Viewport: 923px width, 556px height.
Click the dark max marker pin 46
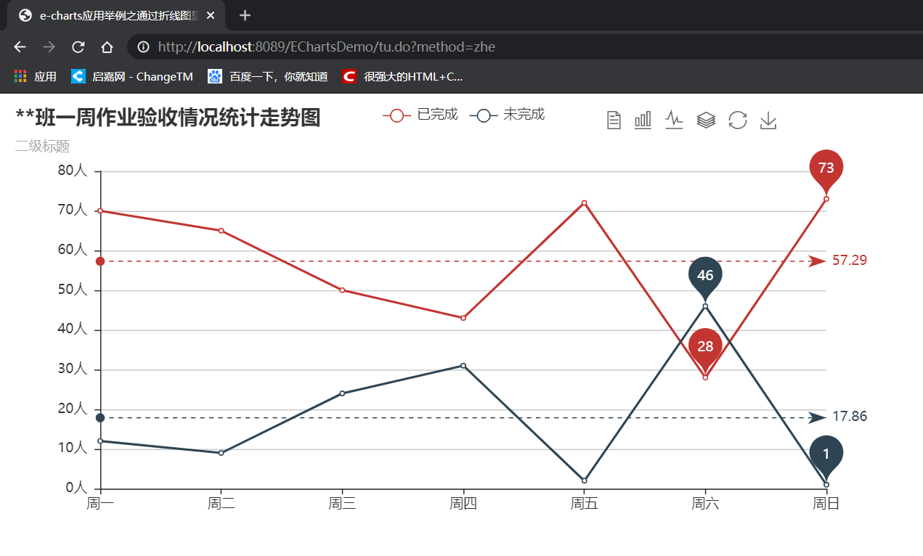coord(705,275)
